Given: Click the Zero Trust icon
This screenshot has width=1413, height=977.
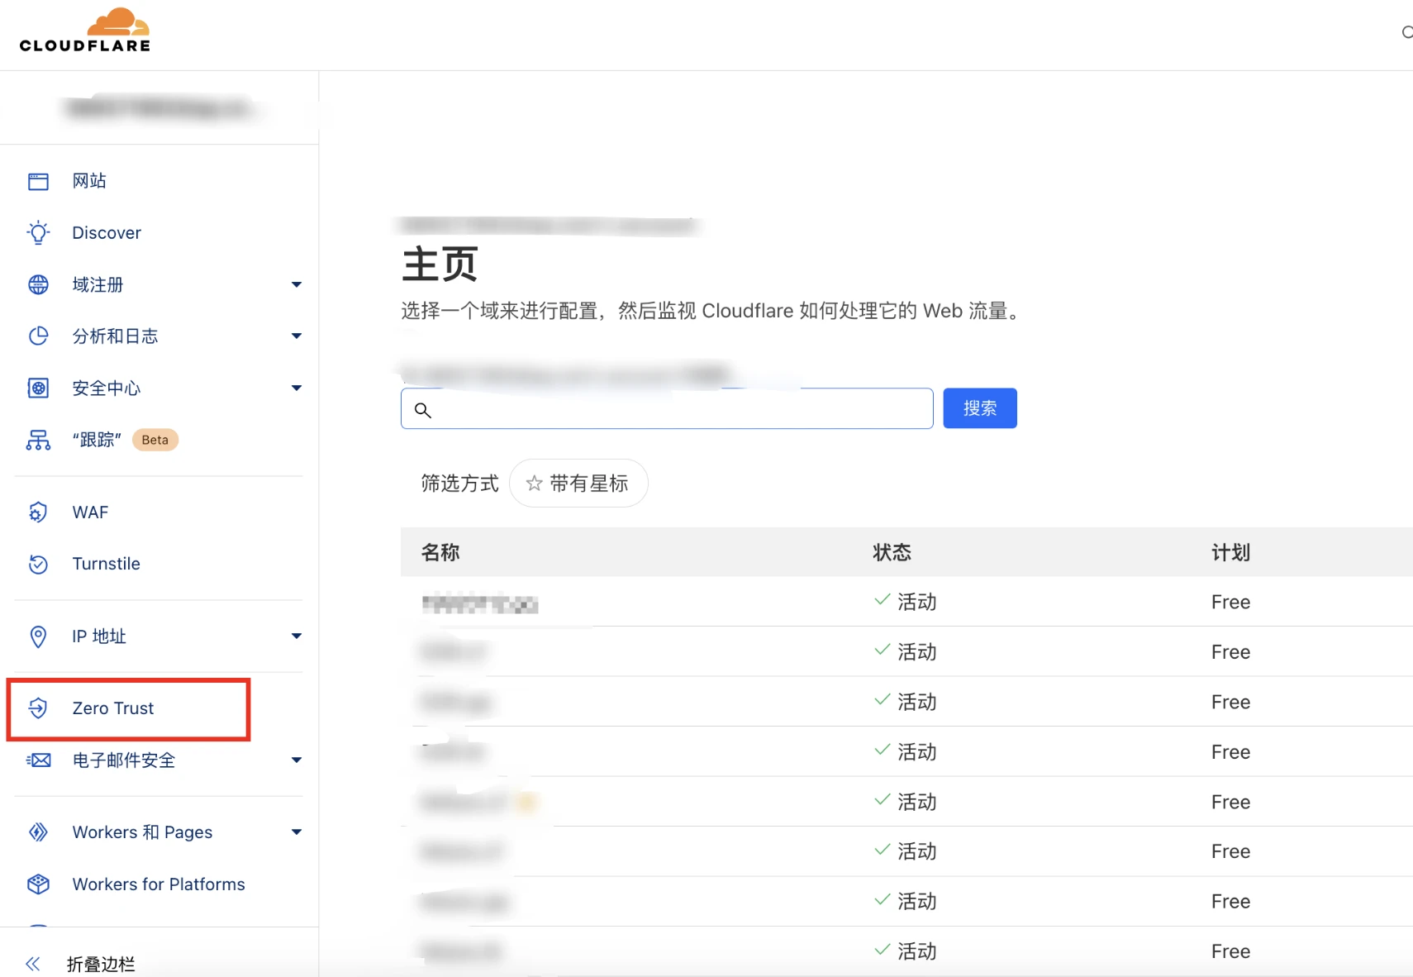Looking at the screenshot, I should tap(38, 708).
